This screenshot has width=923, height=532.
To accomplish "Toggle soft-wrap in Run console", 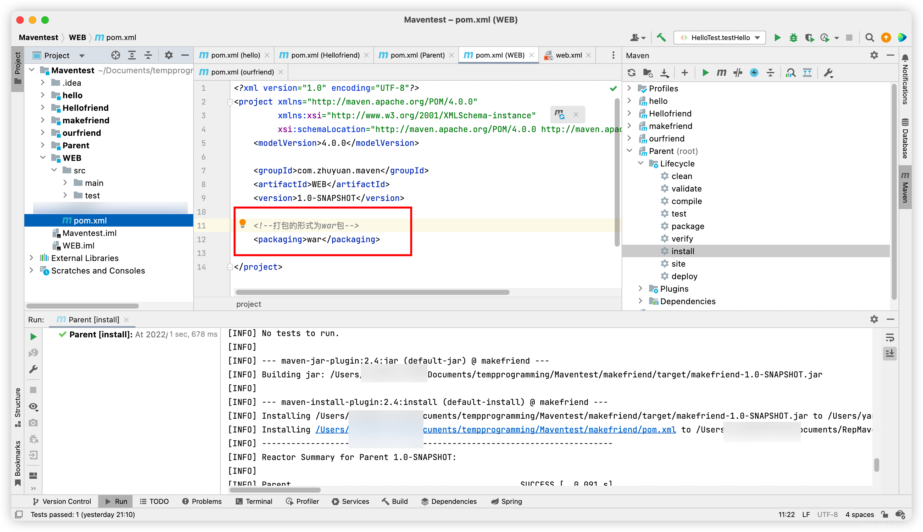I will pyautogui.click(x=890, y=338).
